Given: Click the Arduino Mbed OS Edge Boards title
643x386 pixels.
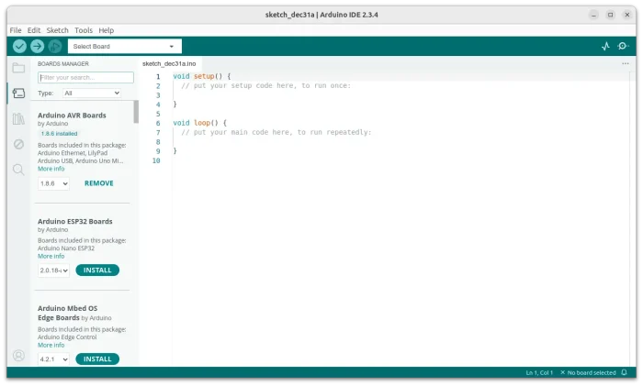Looking at the screenshot, I should tap(68, 313).
